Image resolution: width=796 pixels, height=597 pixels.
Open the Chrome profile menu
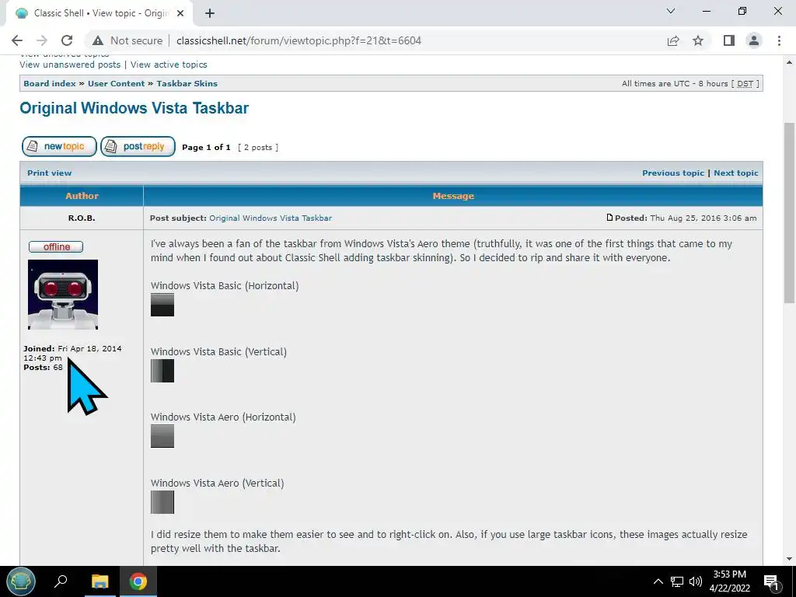click(754, 40)
